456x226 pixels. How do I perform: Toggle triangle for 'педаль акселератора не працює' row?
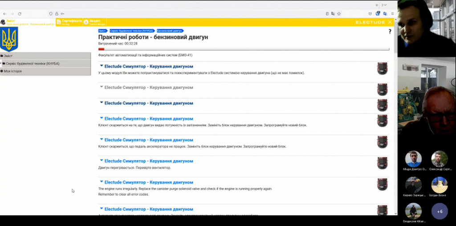102,139
